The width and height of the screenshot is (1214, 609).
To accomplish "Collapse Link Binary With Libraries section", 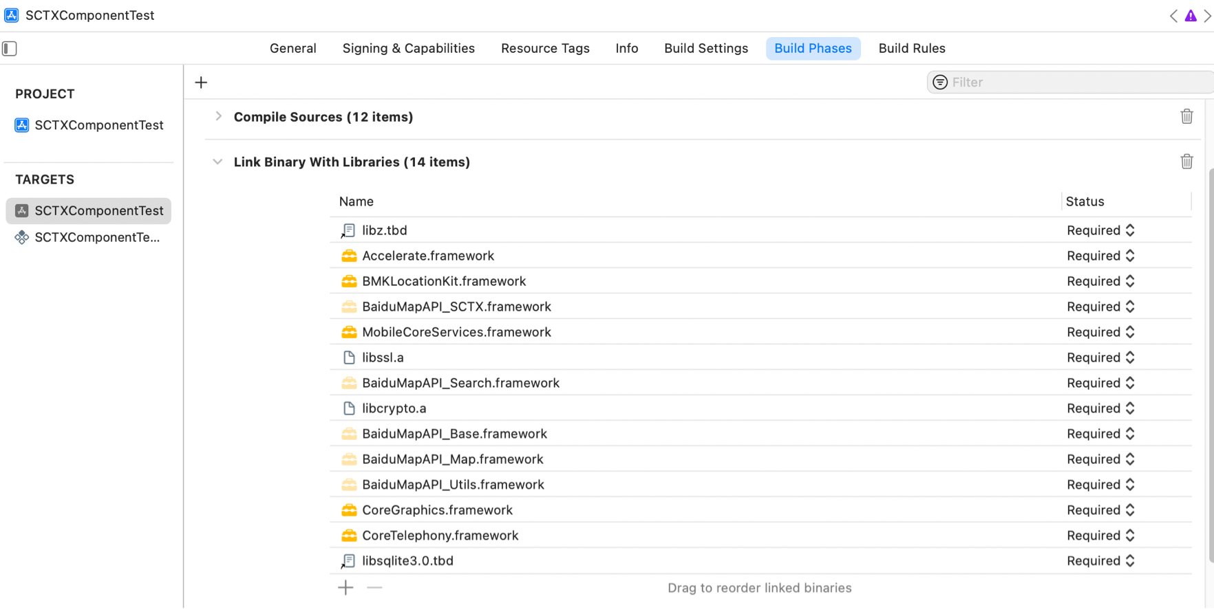I will click(x=217, y=162).
